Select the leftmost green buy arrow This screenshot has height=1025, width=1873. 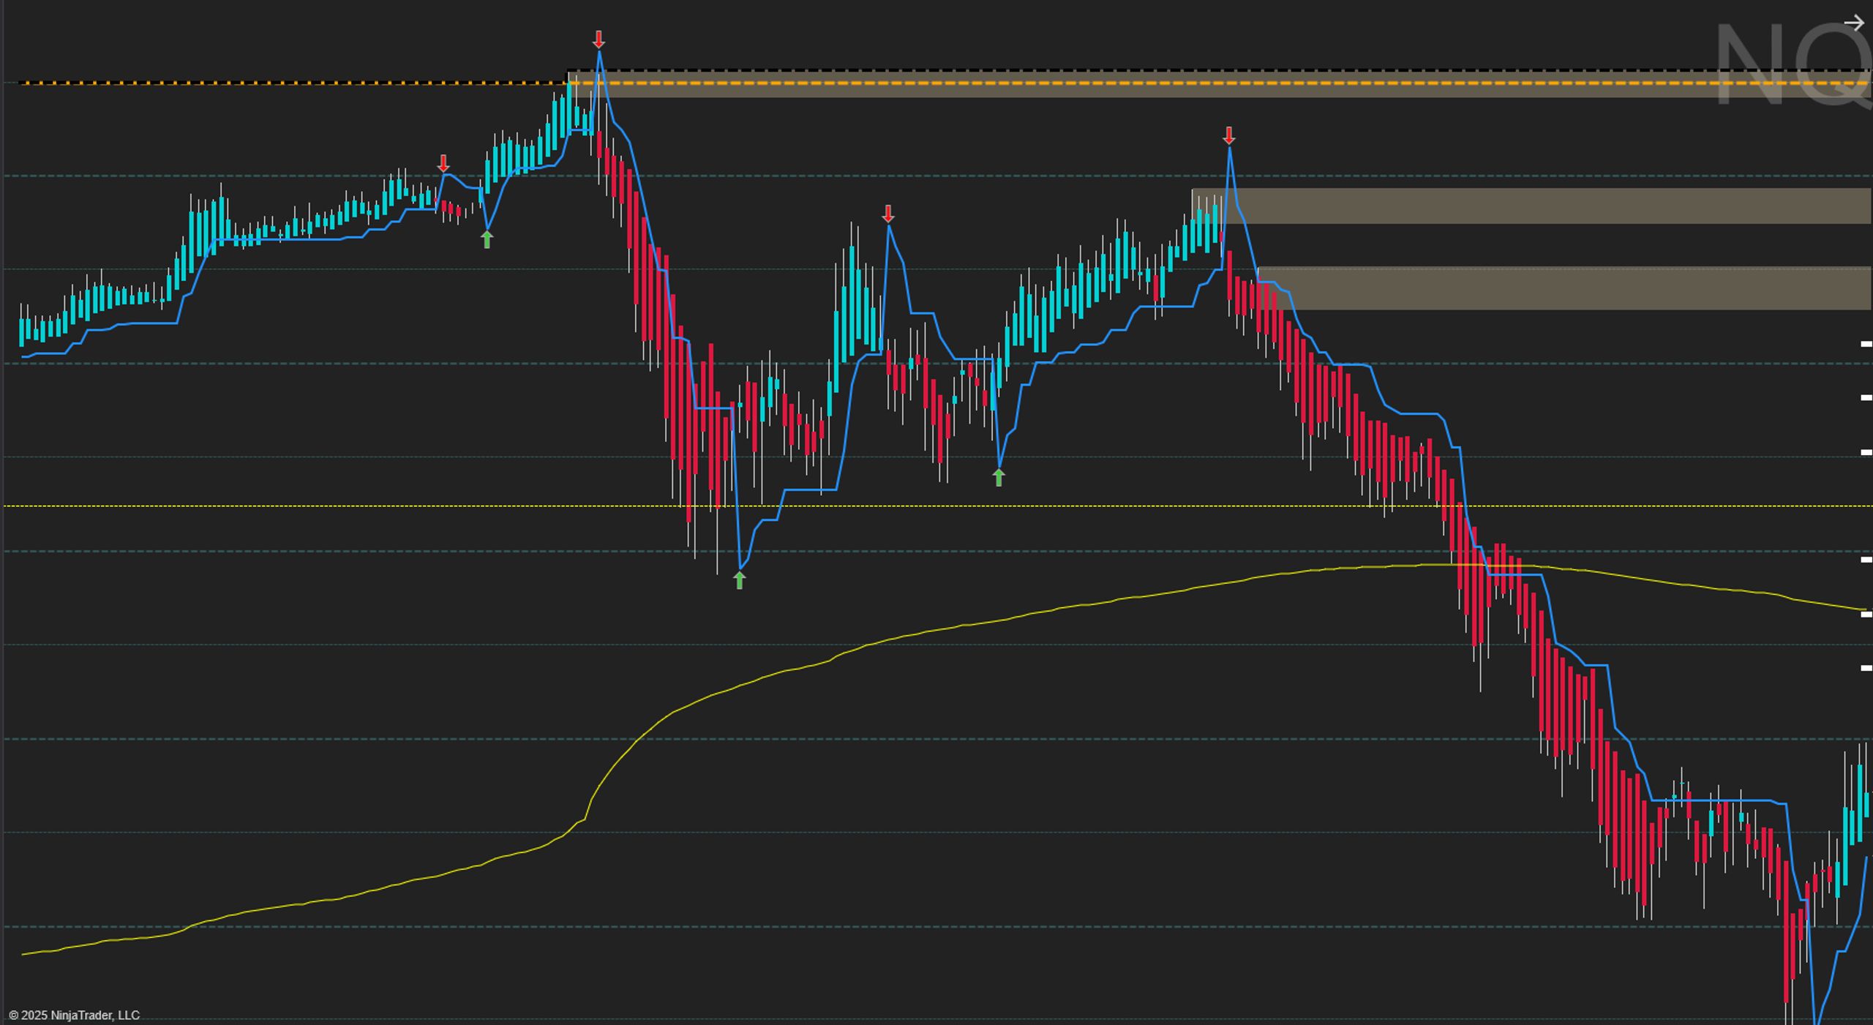point(487,239)
